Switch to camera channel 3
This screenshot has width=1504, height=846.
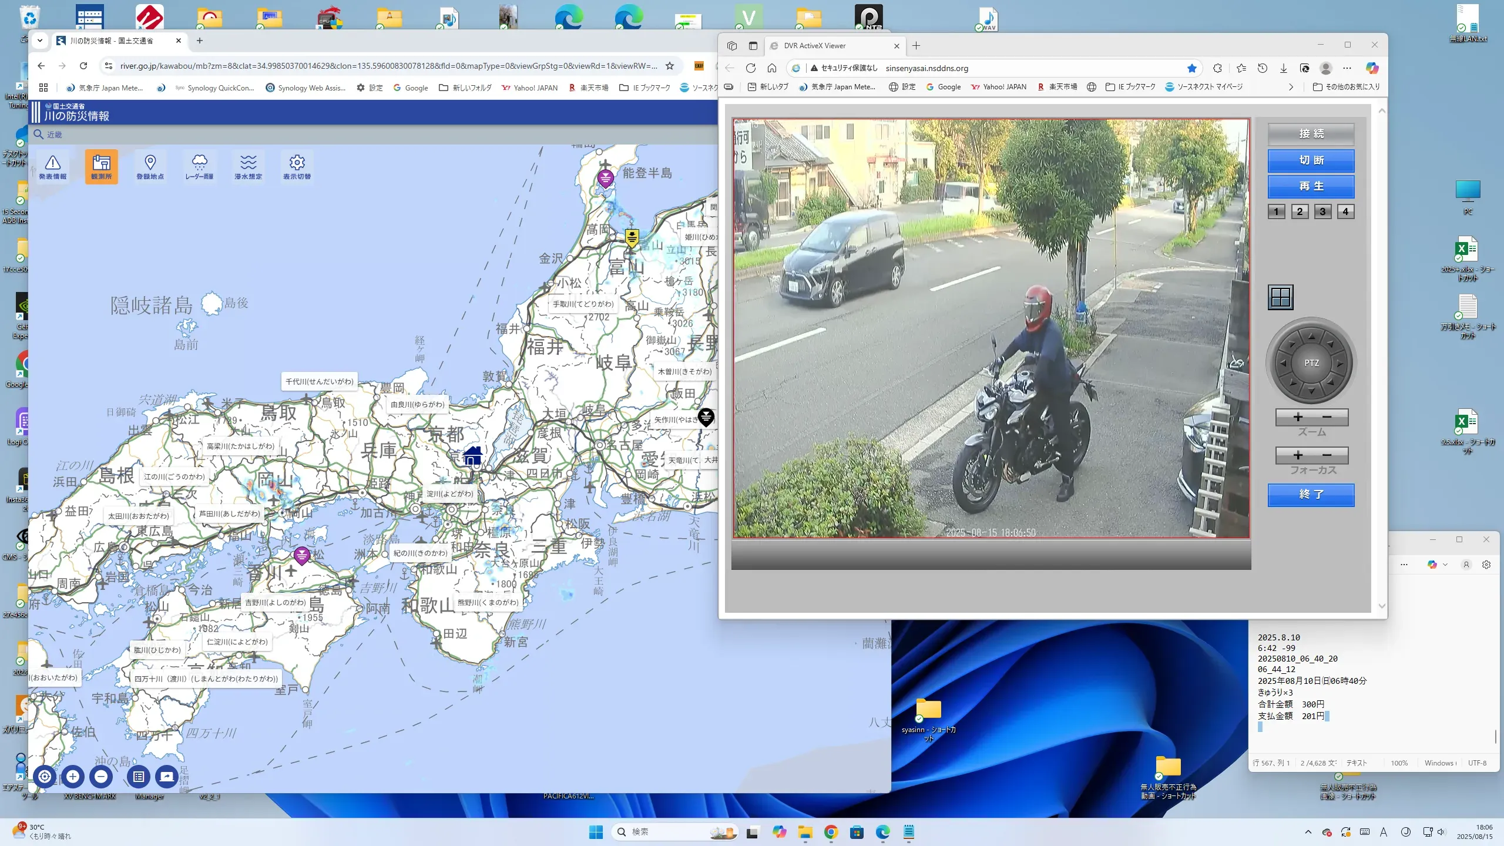[x=1322, y=211]
